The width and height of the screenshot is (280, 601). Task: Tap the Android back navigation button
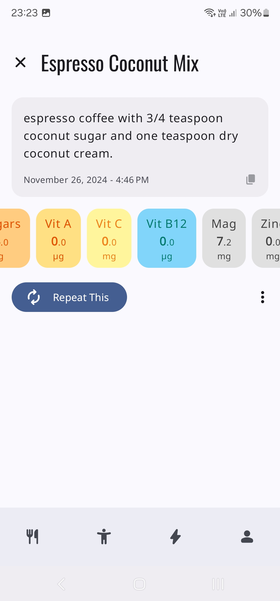coord(61,584)
